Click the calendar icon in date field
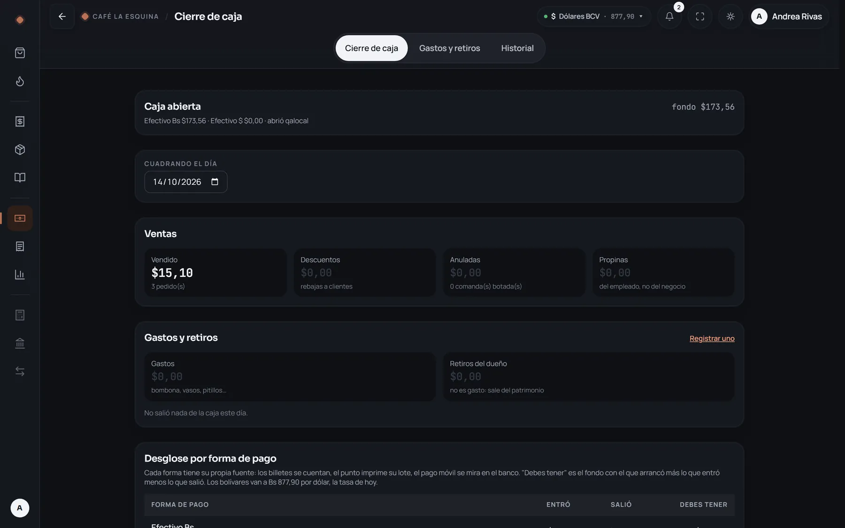This screenshot has width=845, height=528. pos(215,182)
